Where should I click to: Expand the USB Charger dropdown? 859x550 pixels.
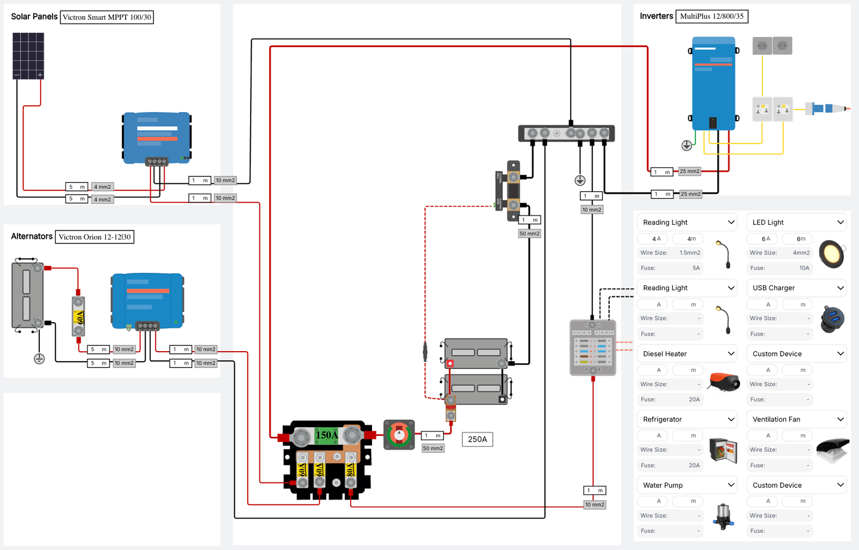pyautogui.click(x=797, y=288)
